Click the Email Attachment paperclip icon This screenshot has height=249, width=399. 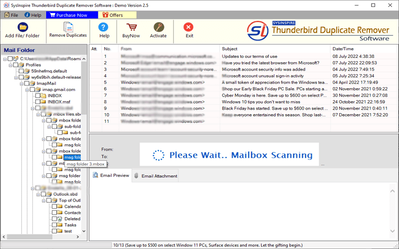[x=136, y=176]
